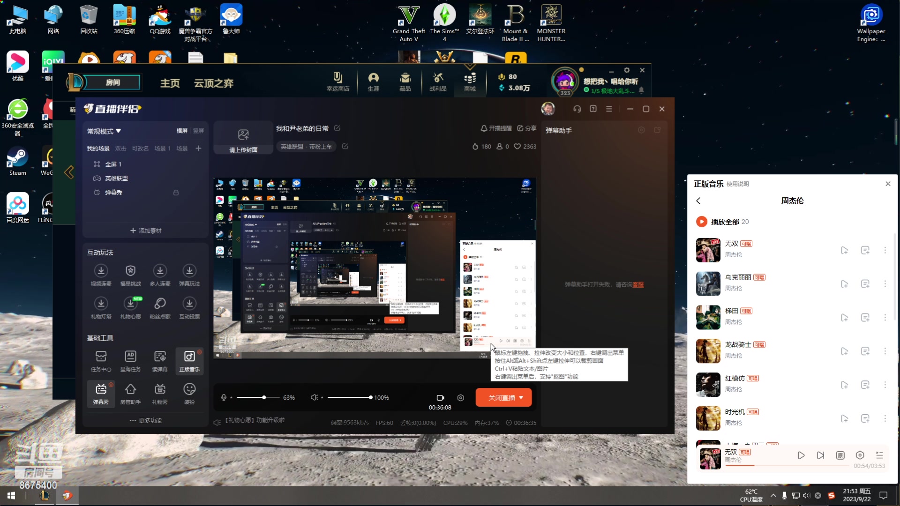Drag microphone volume slider to adjust
Image resolution: width=900 pixels, height=506 pixels.
click(x=264, y=397)
